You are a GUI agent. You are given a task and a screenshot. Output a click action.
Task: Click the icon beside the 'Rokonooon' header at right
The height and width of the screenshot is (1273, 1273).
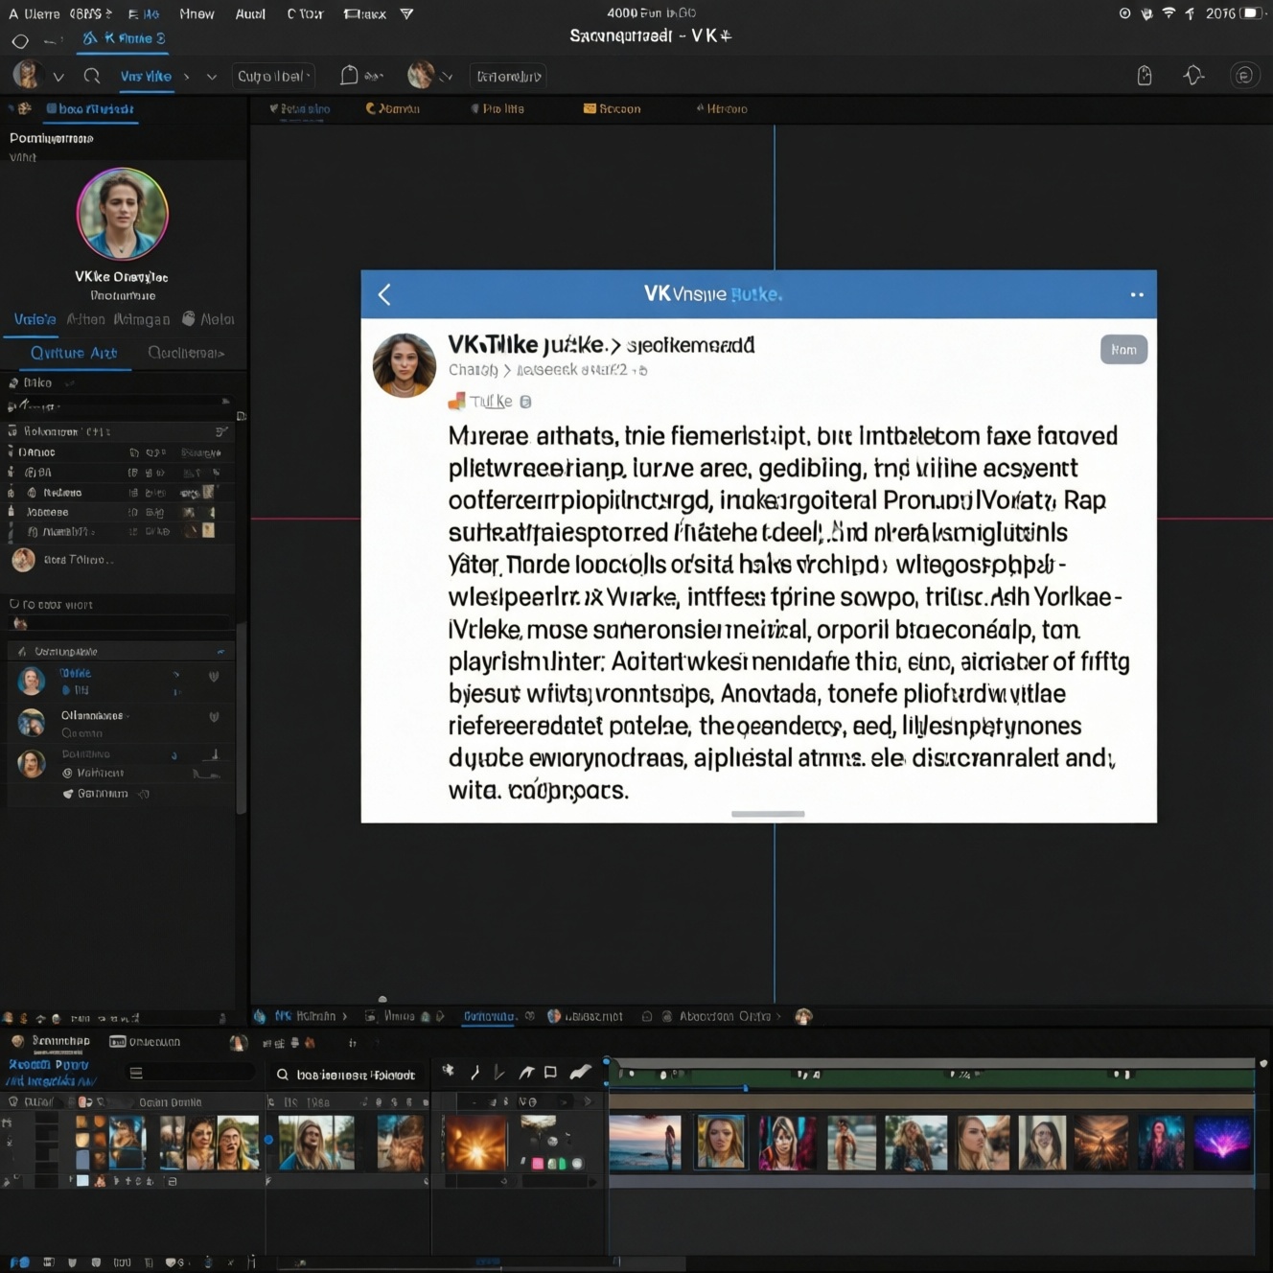click(221, 431)
